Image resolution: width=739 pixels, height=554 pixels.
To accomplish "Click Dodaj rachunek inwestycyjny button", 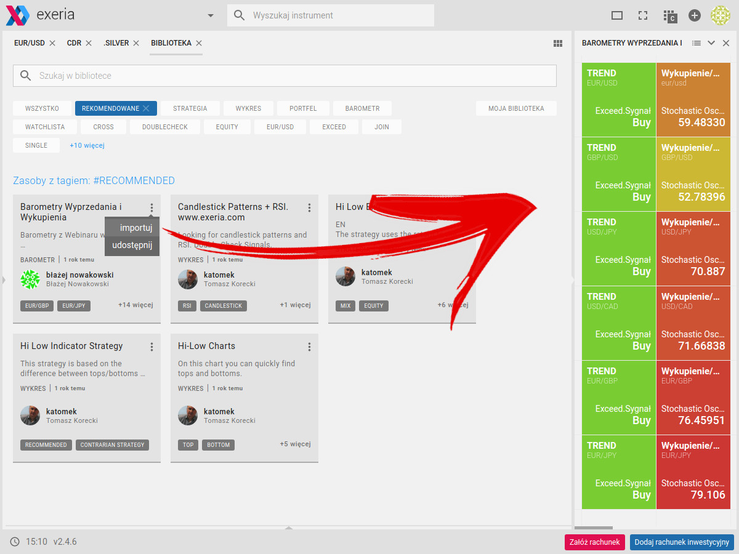I will 682,542.
